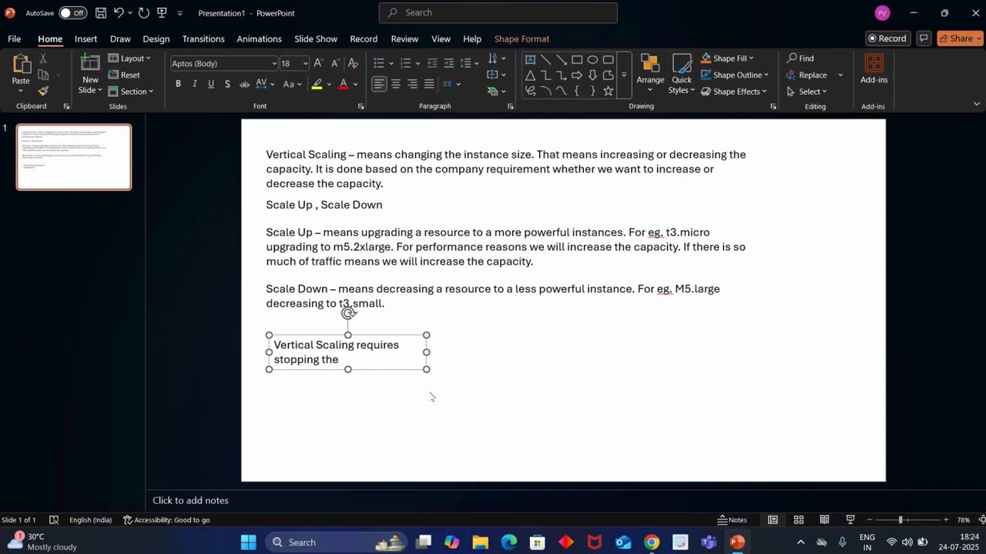Viewport: 986px width, 554px height.
Task: Open Chrome from the taskbar
Action: coord(652,542)
